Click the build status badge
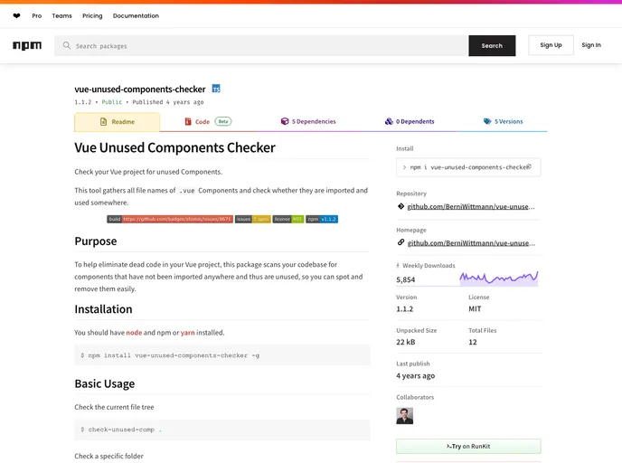This screenshot has height=463, width=622. pyautogui.click(x=170, y=219)
